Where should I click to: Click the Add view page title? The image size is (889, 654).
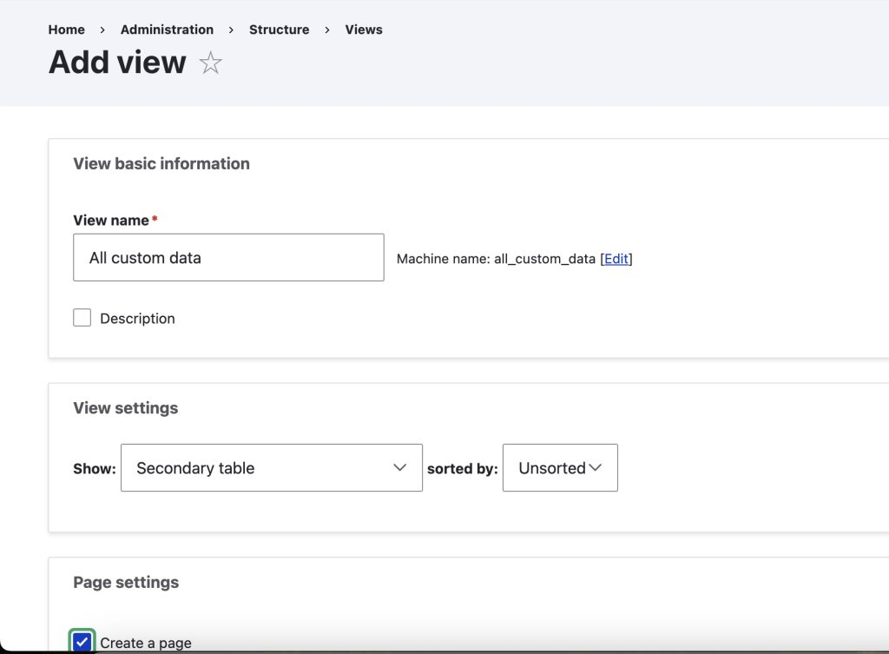117,62
